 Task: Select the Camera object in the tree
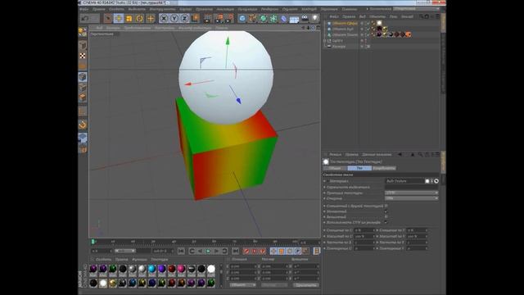click(338, 47)
